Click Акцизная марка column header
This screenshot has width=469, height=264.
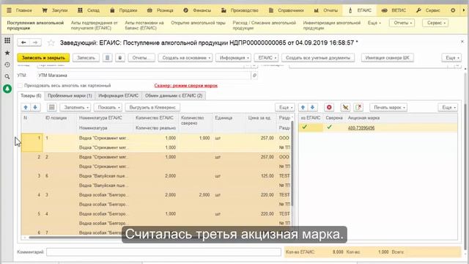pos(363,118)
